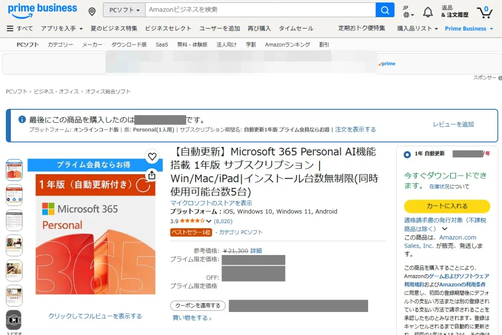The width and height of the screenshot is (502, 335).
Task: Click the オフィス総合ソフト breadcrumb link
Action: [x=108, y=92]
